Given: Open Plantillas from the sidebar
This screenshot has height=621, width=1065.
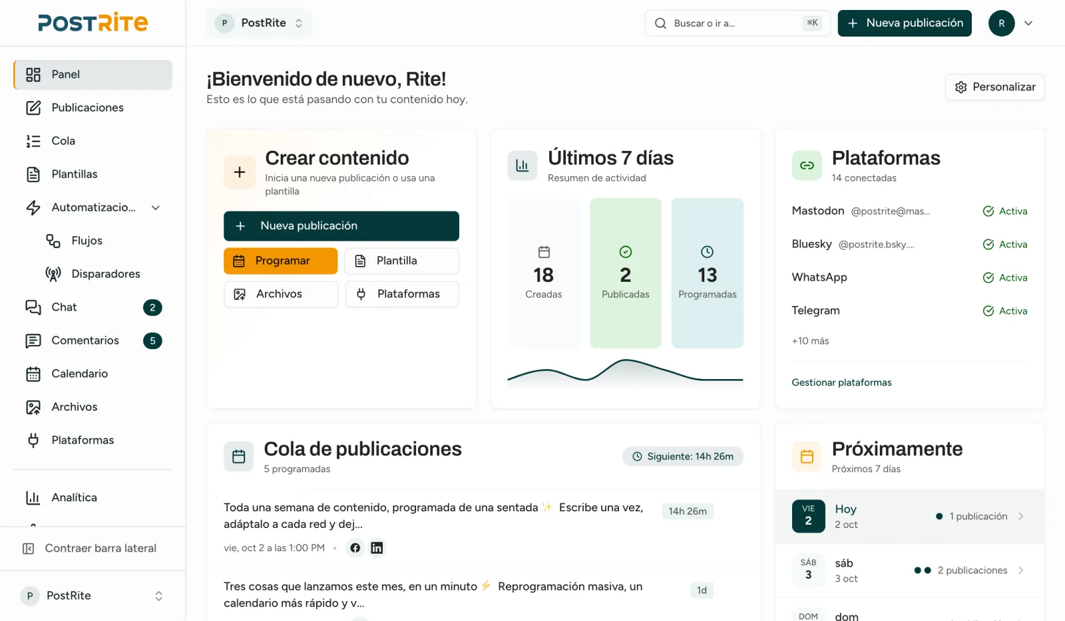Looking at the screenshot, I should pyautogui.click(x=93, y=174).
